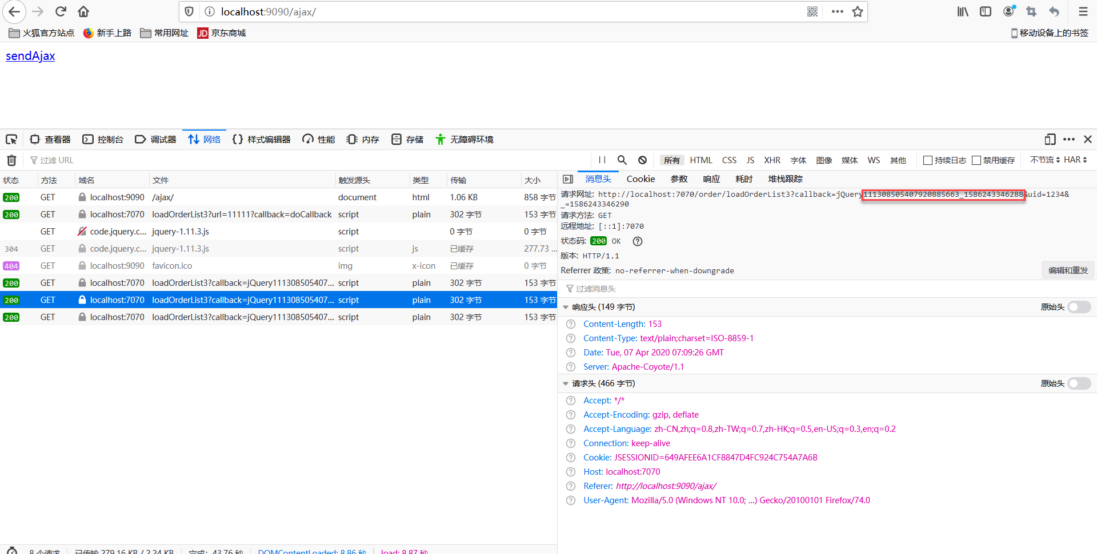1097x554 pixels.
Task: Show site information icon in address bar
Action: pos(209,11)
